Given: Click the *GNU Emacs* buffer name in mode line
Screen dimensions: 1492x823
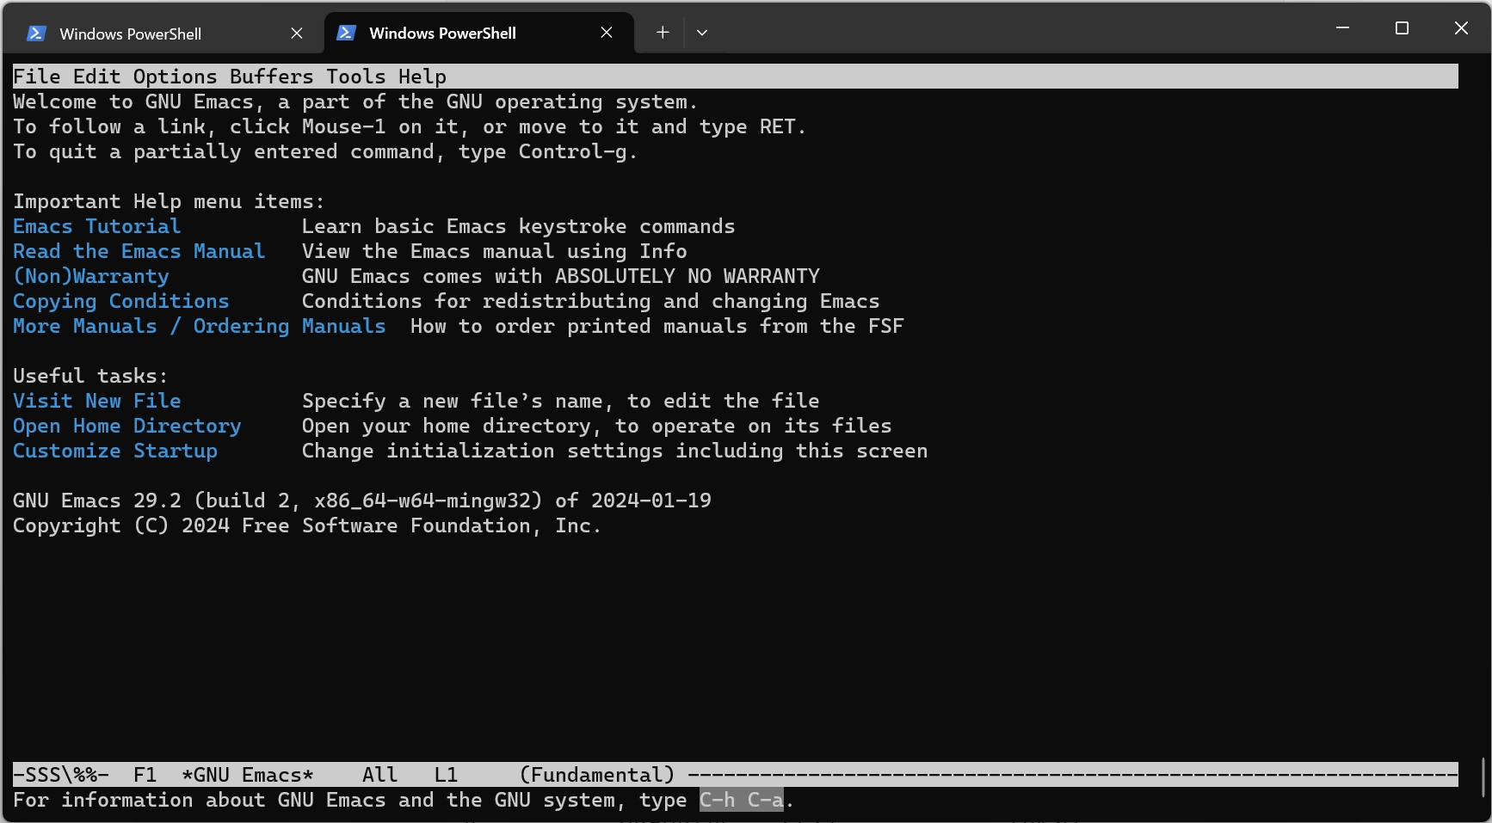Looking at the screenshot, I should pyautogui.click(x=248, y=775).
